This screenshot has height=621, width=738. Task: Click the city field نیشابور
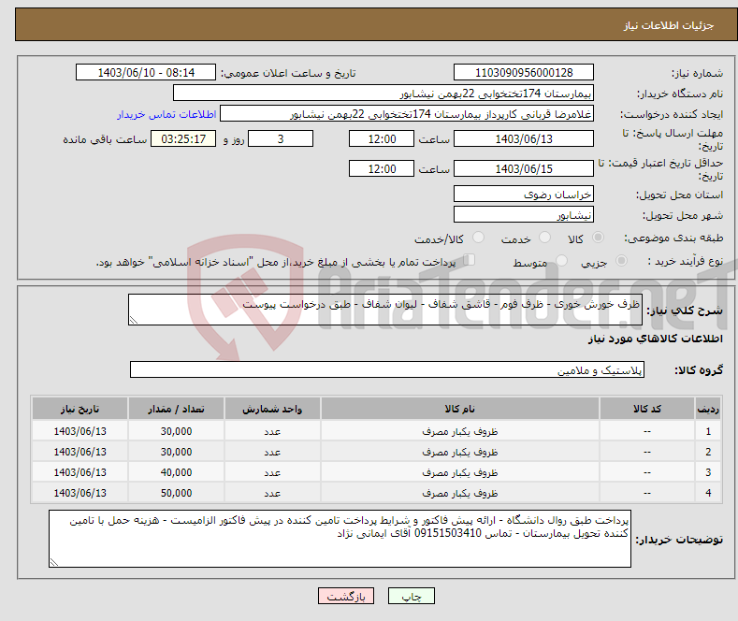[x=524, y=214]
